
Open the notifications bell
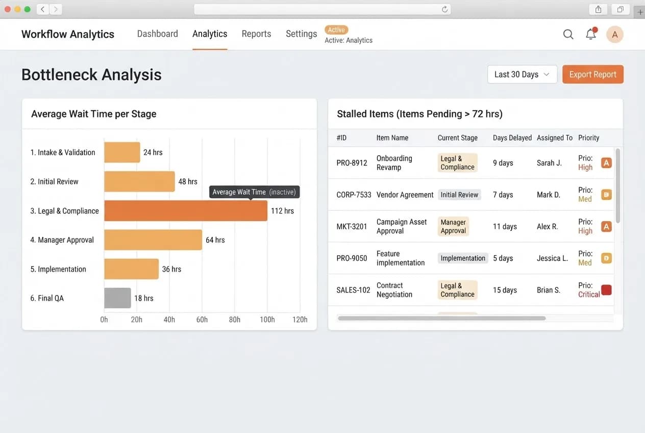[591, 34]
